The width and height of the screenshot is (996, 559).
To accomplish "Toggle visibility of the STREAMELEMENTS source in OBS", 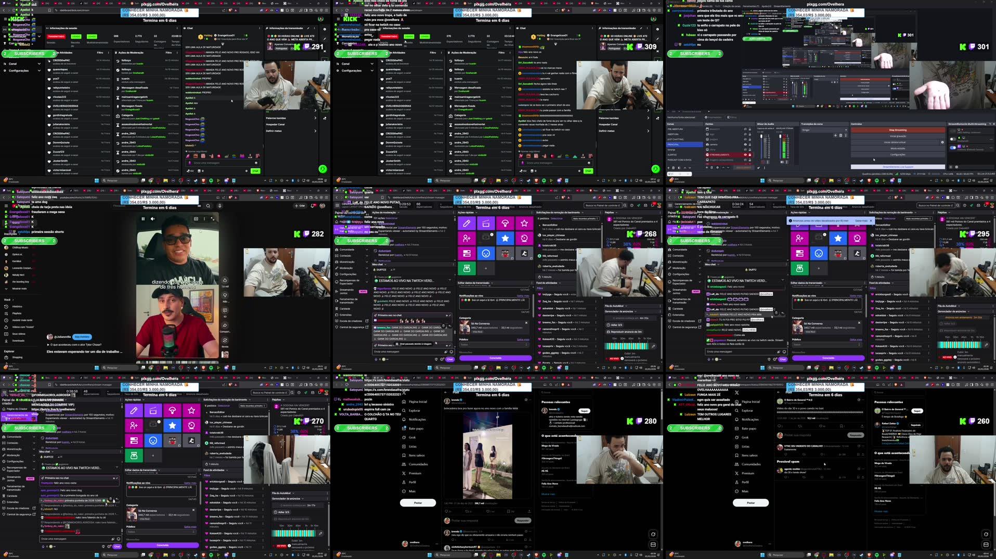I will [x=745, y=154].
